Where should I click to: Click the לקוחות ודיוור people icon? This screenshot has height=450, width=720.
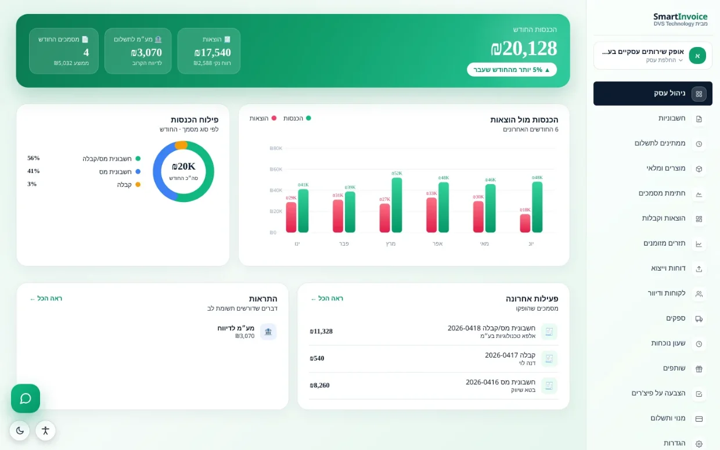coord(699,294)
